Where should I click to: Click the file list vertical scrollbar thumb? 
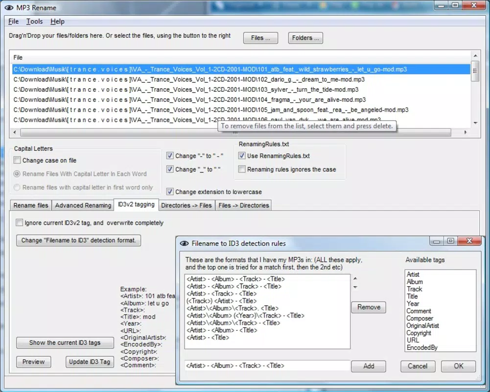tap(475, 71)
